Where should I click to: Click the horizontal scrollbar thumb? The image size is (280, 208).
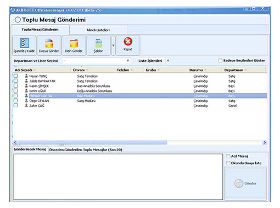tap(93, 142)
